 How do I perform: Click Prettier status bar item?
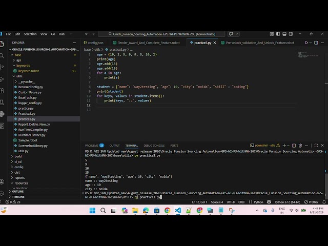[x=311, y=202]
